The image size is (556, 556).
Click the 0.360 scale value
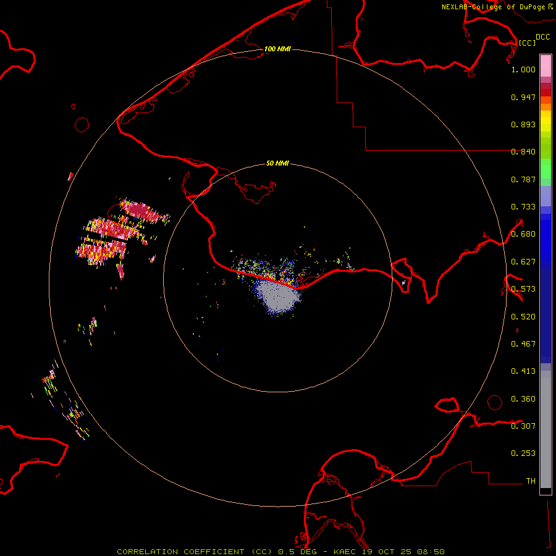pos(523,399)
